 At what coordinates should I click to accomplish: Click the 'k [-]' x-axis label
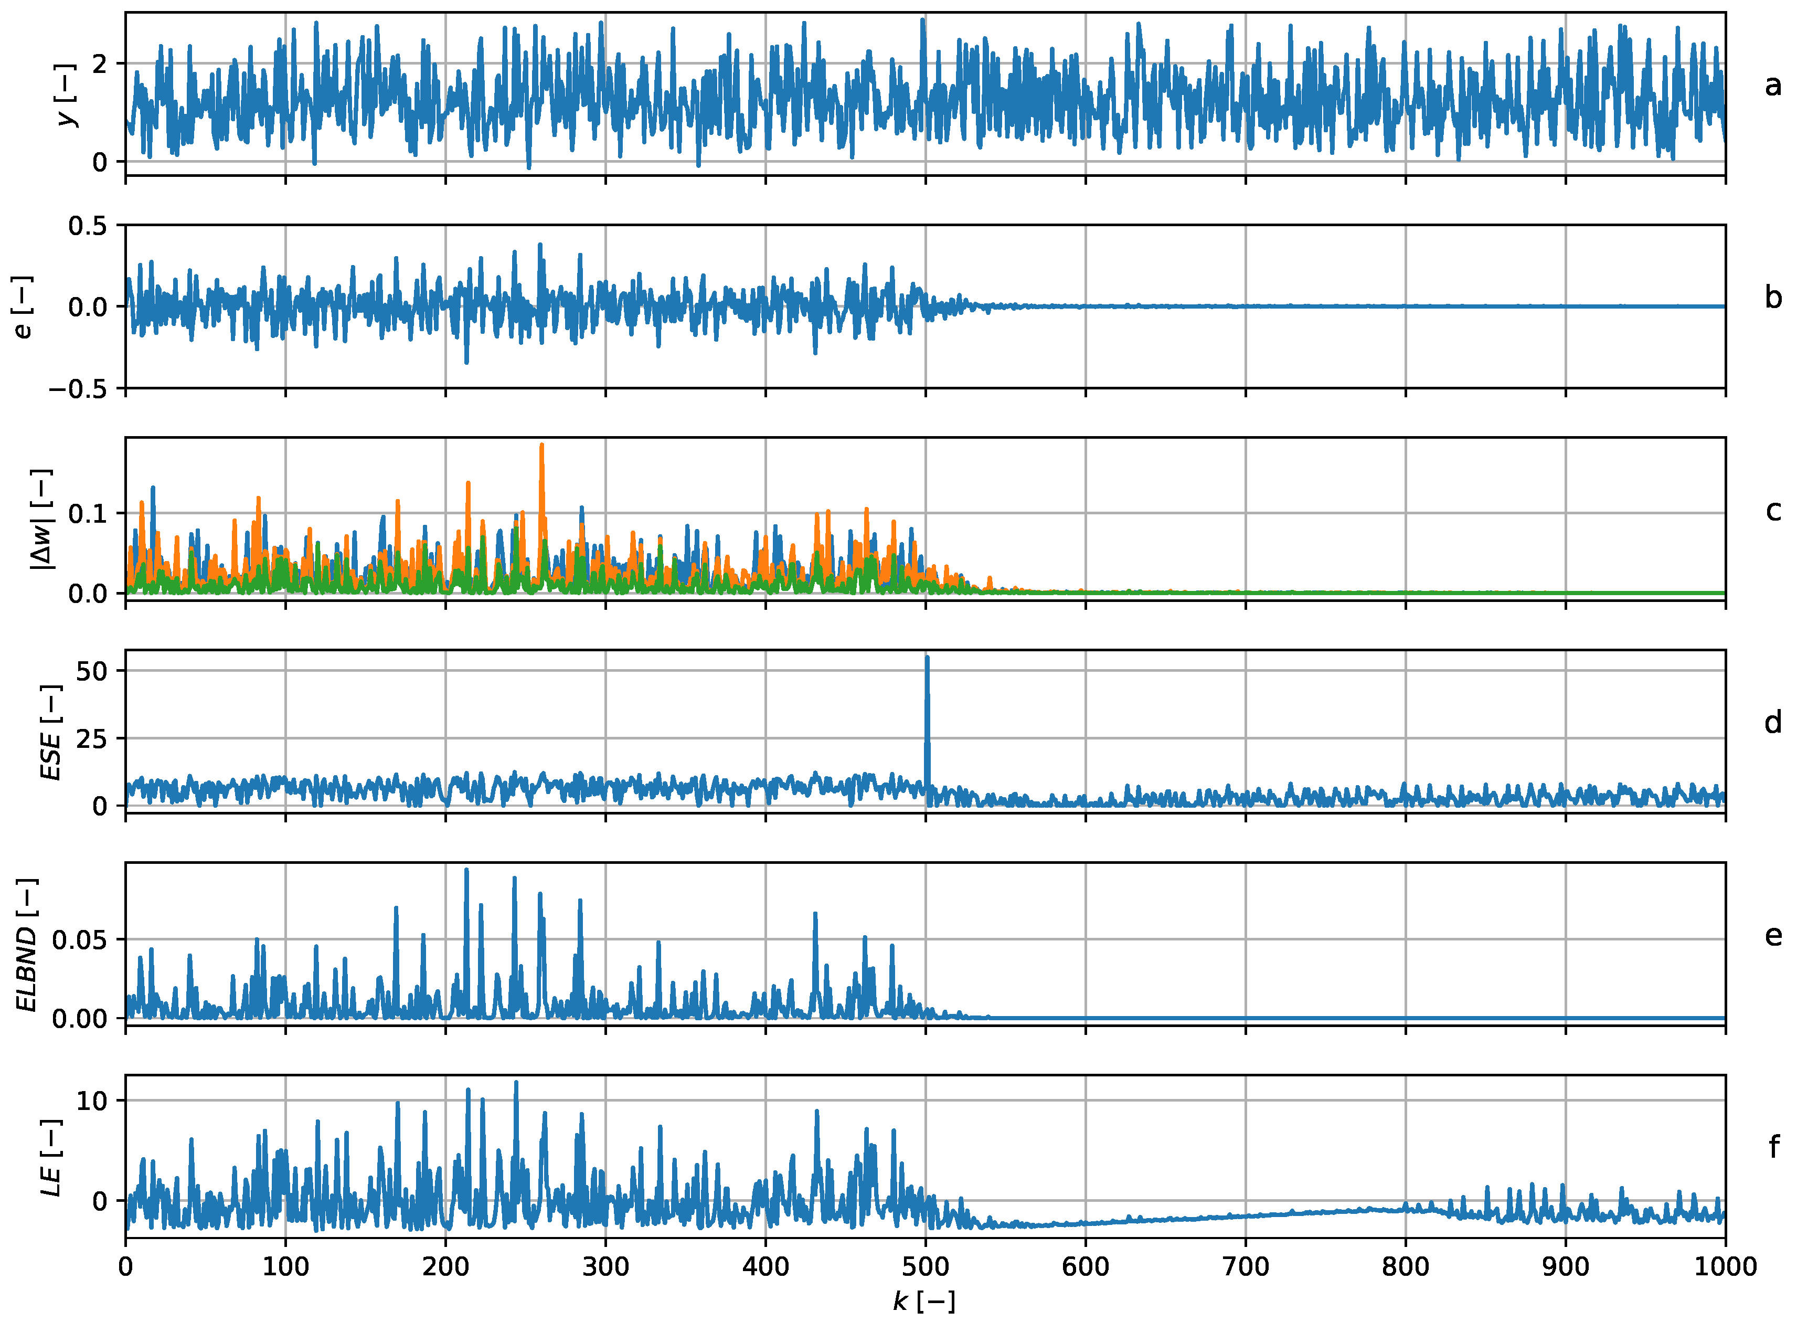[x=924, y=1302]
